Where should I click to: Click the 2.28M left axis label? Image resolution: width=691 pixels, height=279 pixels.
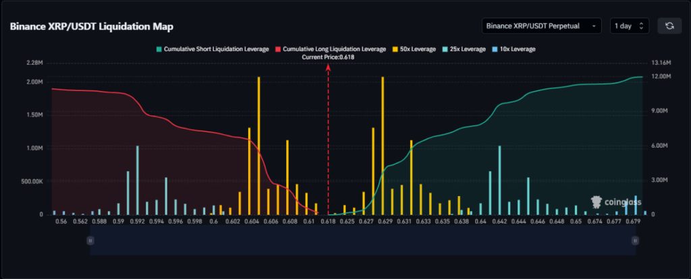pyautogui.click(x=34, y=63)
